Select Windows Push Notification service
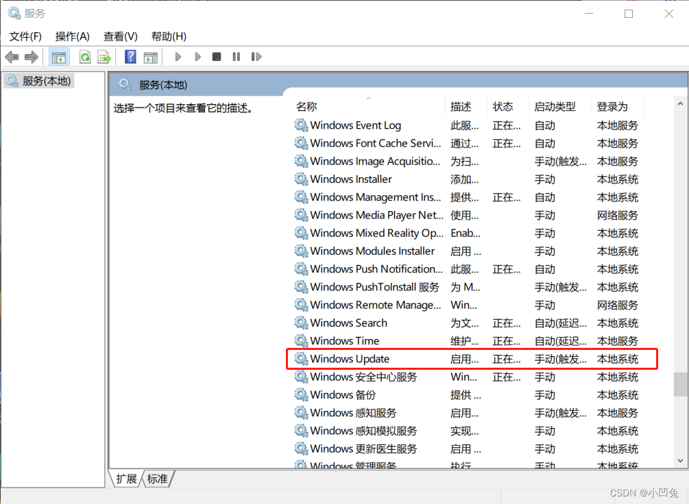The width and height of the screenshot is (689, 504). (x=466, y=270)
